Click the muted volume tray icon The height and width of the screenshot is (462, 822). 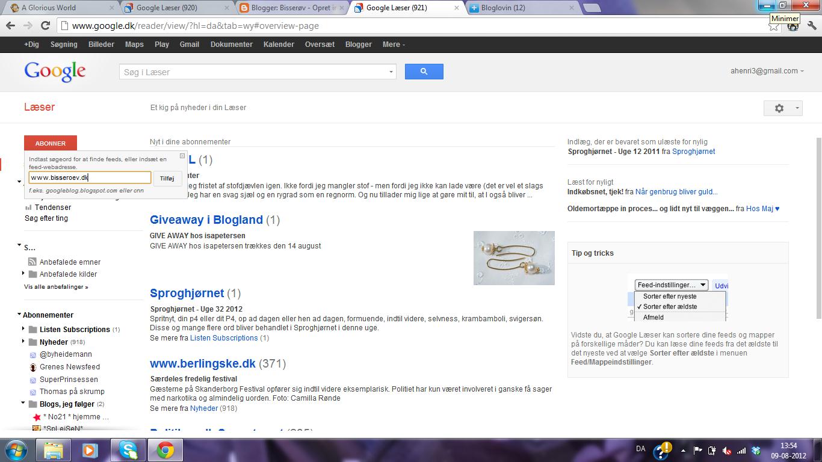click(728, 451)
